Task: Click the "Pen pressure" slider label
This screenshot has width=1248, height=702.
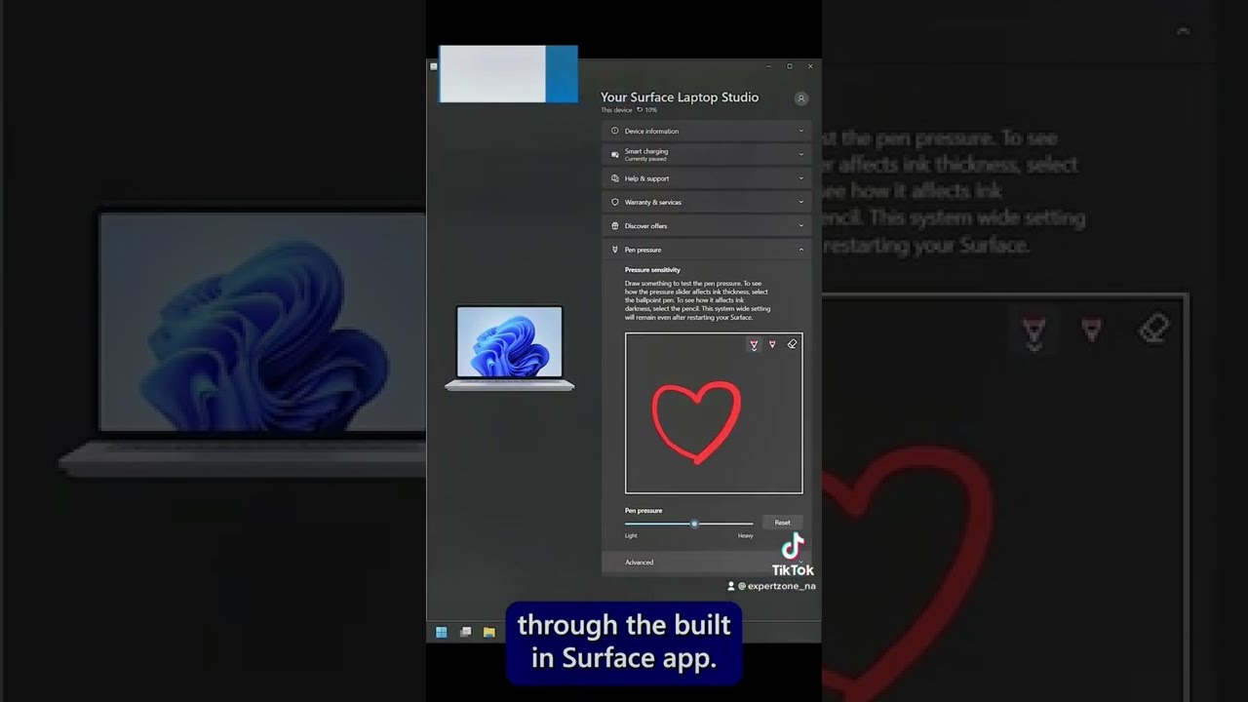Action: point(643,511)
